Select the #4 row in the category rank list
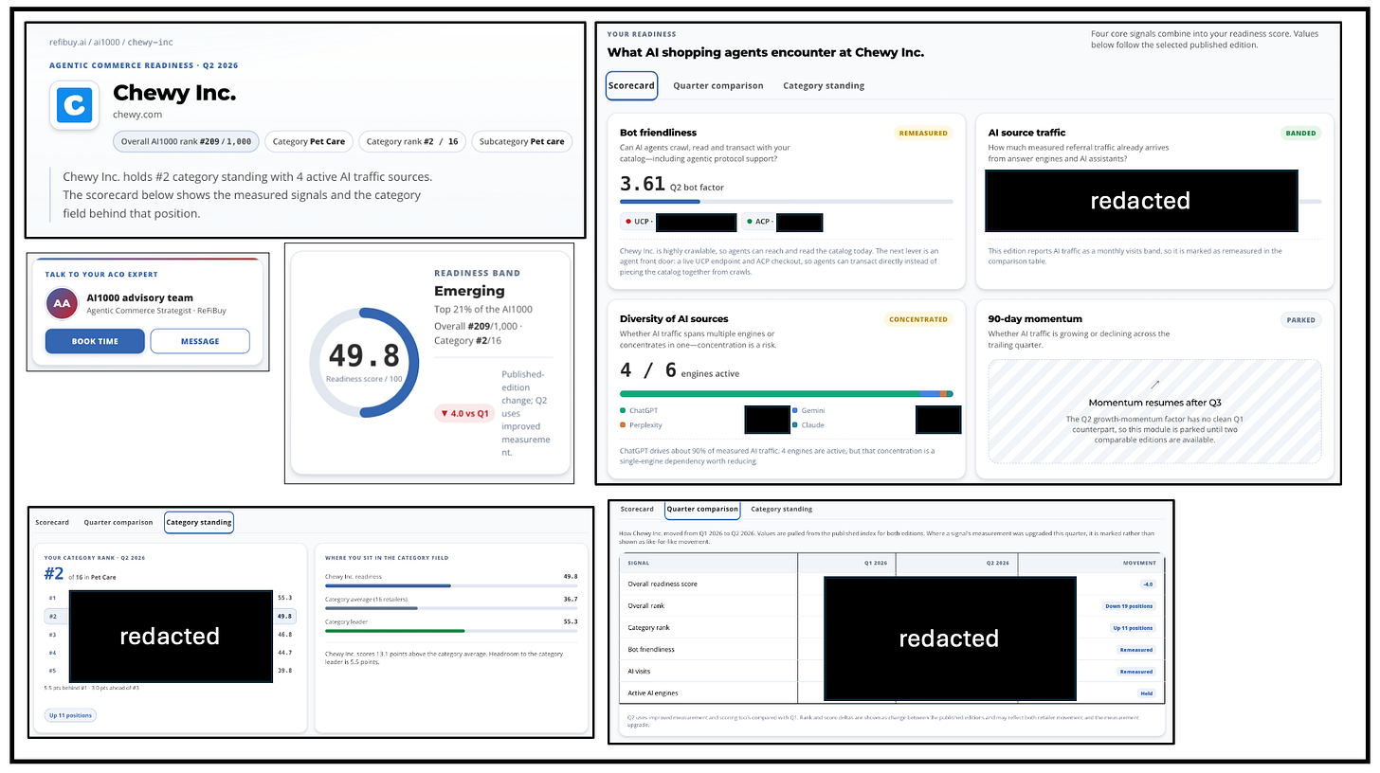Screen dimensions: 1380x773 coord(171,653)
